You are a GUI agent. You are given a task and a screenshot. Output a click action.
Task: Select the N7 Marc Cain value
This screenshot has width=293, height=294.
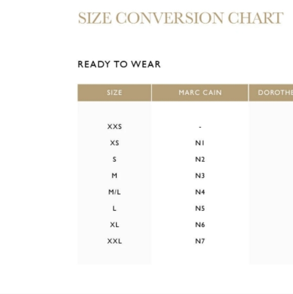tap(200, 241)
